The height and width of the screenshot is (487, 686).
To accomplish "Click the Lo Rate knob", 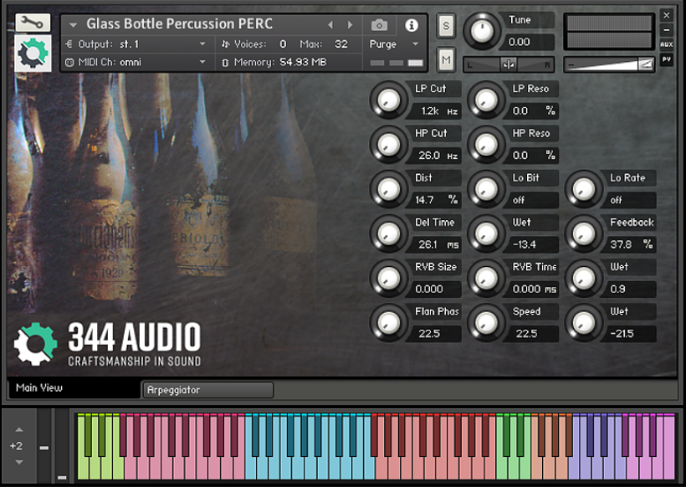I will point(584,189).
